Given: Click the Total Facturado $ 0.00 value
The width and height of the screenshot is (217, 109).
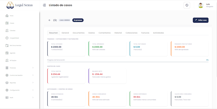Looking at the screenshot, I should pos(137,47).
